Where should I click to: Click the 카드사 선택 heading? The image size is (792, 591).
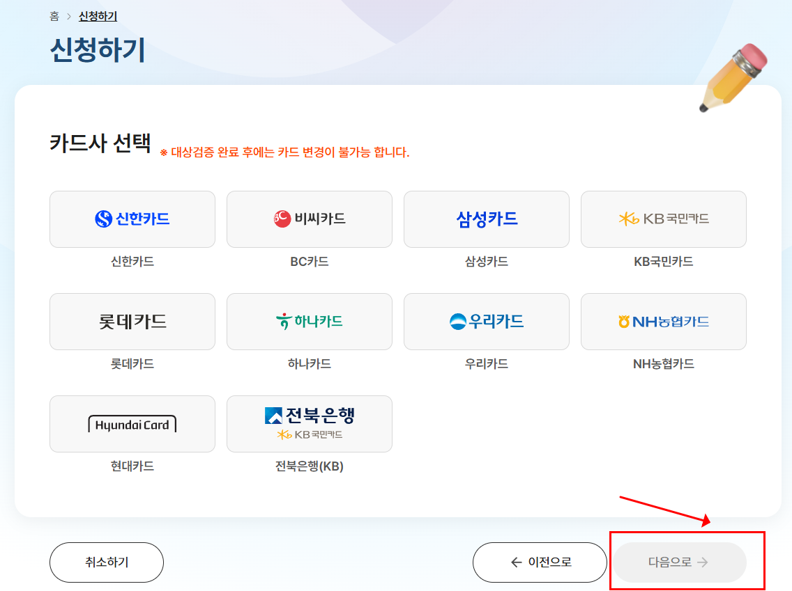100,143
